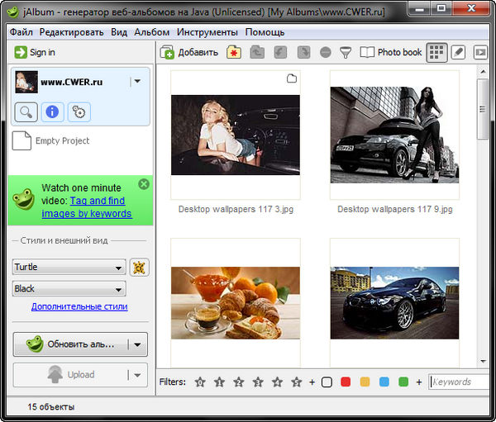Viewport: 496px width, 422px height.
Task: Click the Добавить button
Action: point(189,52)
